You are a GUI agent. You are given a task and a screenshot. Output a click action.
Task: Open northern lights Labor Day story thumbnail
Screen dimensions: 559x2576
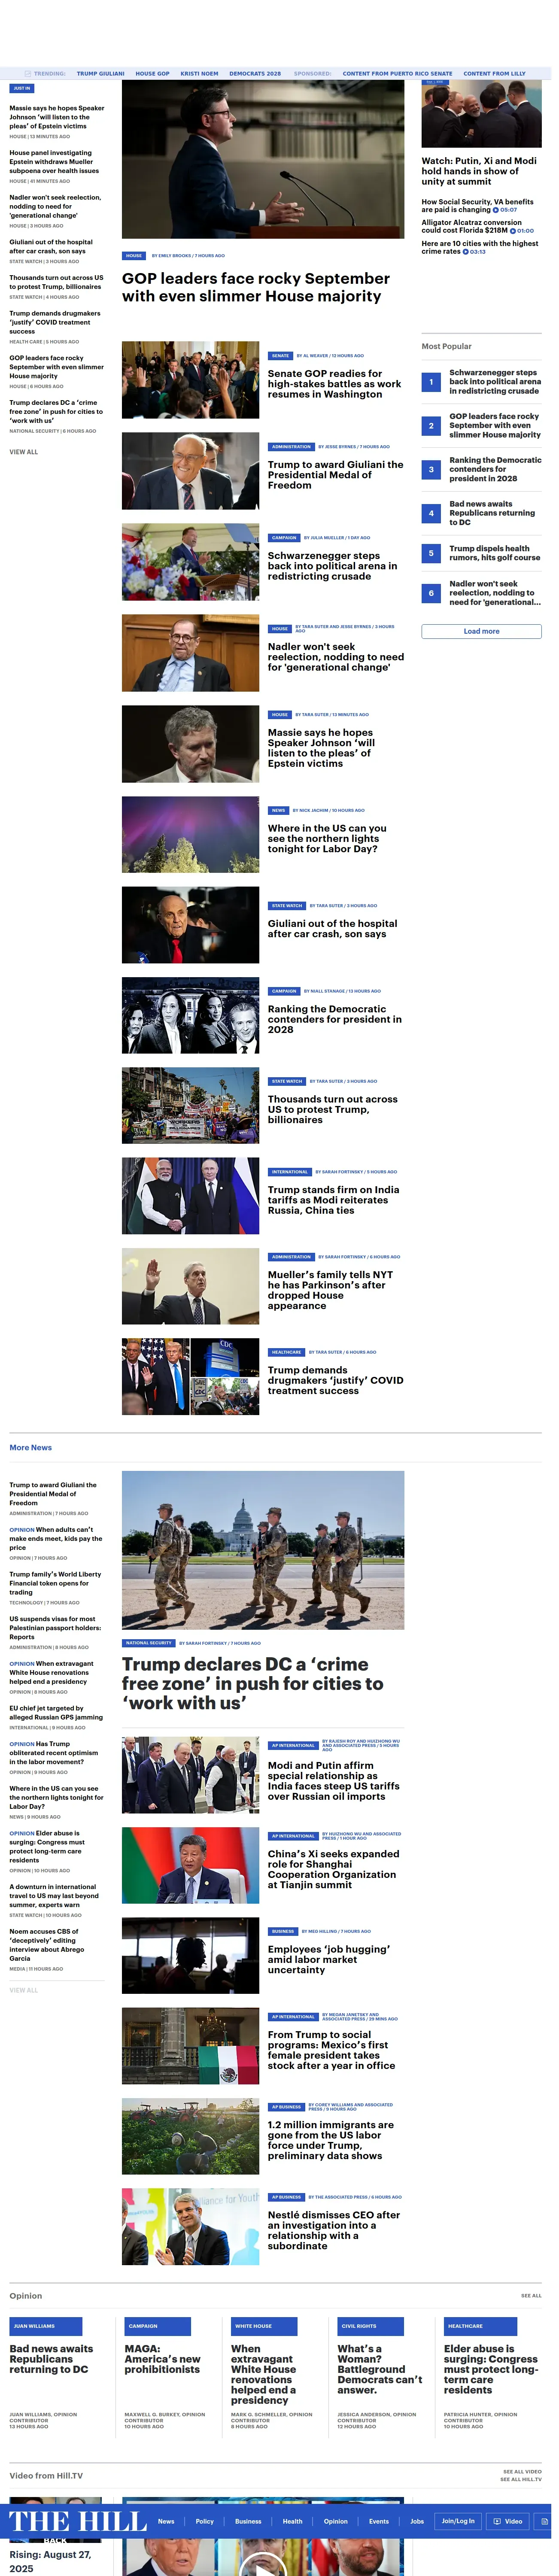190,835
